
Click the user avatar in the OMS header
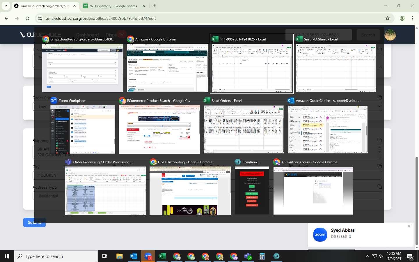[x=390, y=35]
